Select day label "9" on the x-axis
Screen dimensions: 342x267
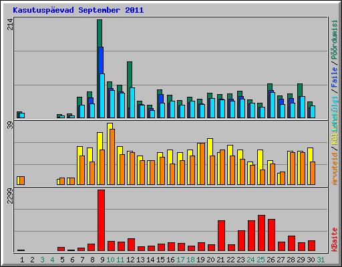pyautogui.click(x=102, y=260)
